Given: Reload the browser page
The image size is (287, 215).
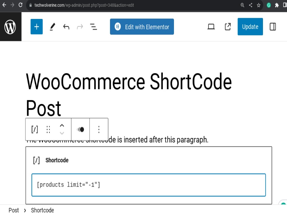Looking at the screenshot, I should 21,5.
